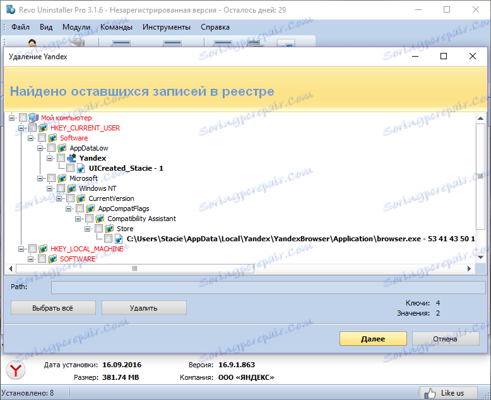491x400 pixels.
Task: Click the Windows NT registry folder icon
Action: click(71, 188)
